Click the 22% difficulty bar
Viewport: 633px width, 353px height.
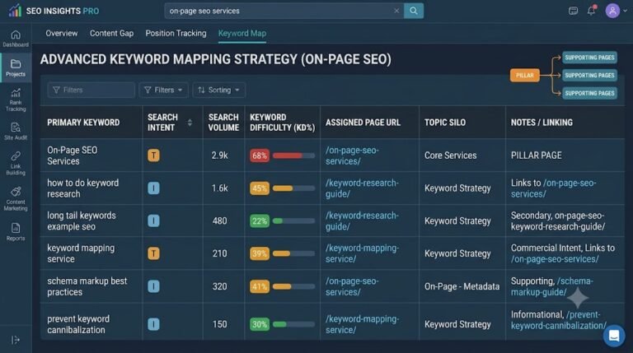coord(294,221)
